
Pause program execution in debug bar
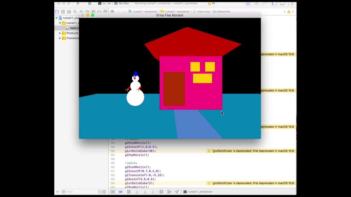pos(129,192)
